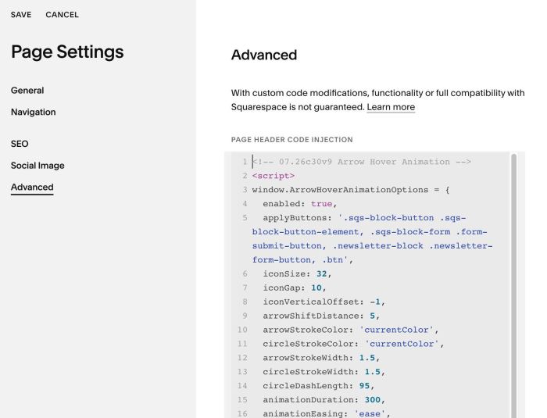Click the SAVE button

[21, 15]
